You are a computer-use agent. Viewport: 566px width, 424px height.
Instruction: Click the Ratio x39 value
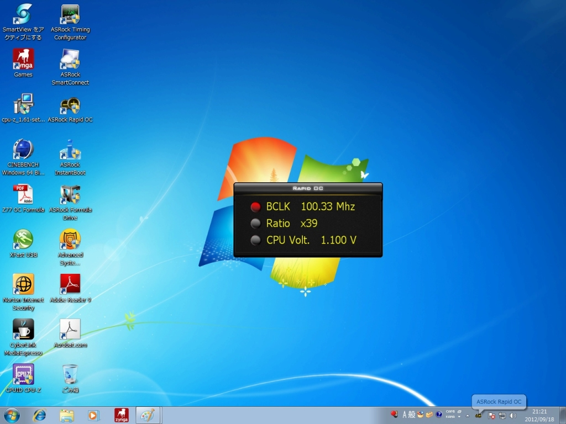309,223
